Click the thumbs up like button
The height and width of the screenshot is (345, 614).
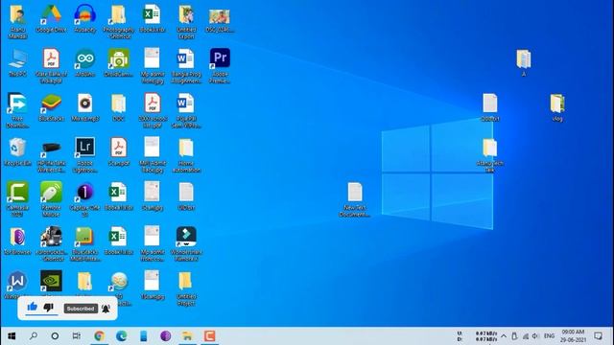(32, 307)
